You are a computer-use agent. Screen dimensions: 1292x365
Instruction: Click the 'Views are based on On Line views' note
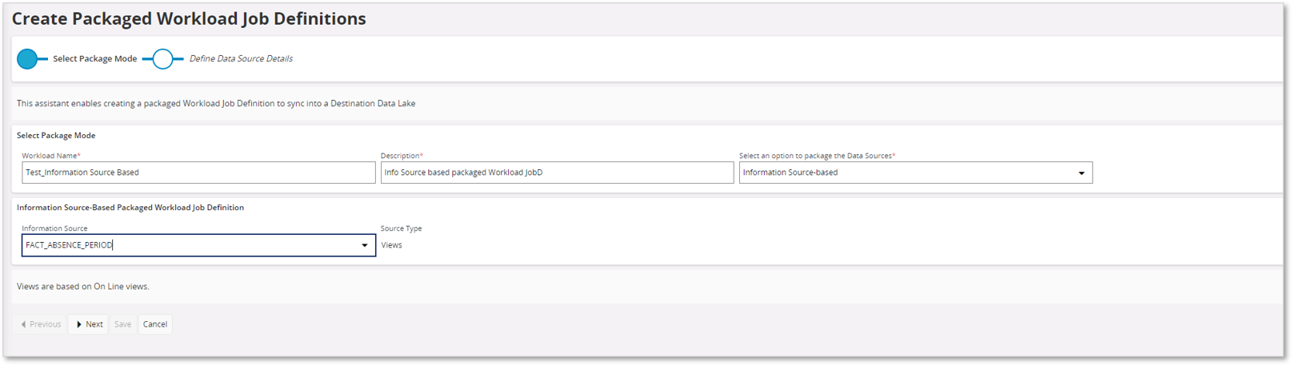coord(83,286)
